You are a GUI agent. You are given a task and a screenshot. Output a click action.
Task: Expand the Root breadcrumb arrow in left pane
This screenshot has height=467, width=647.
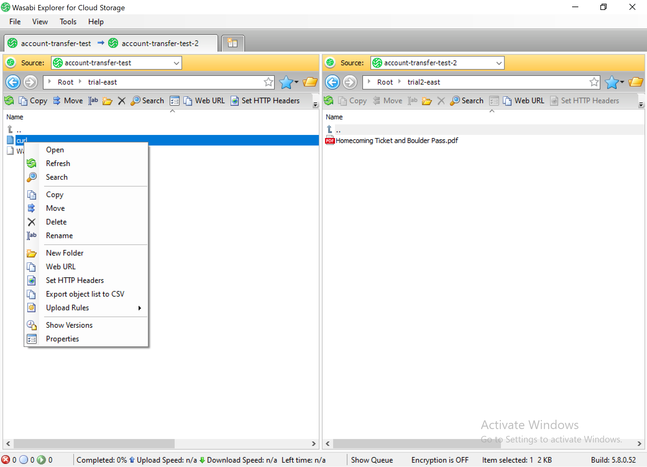[x=50, y=81]
